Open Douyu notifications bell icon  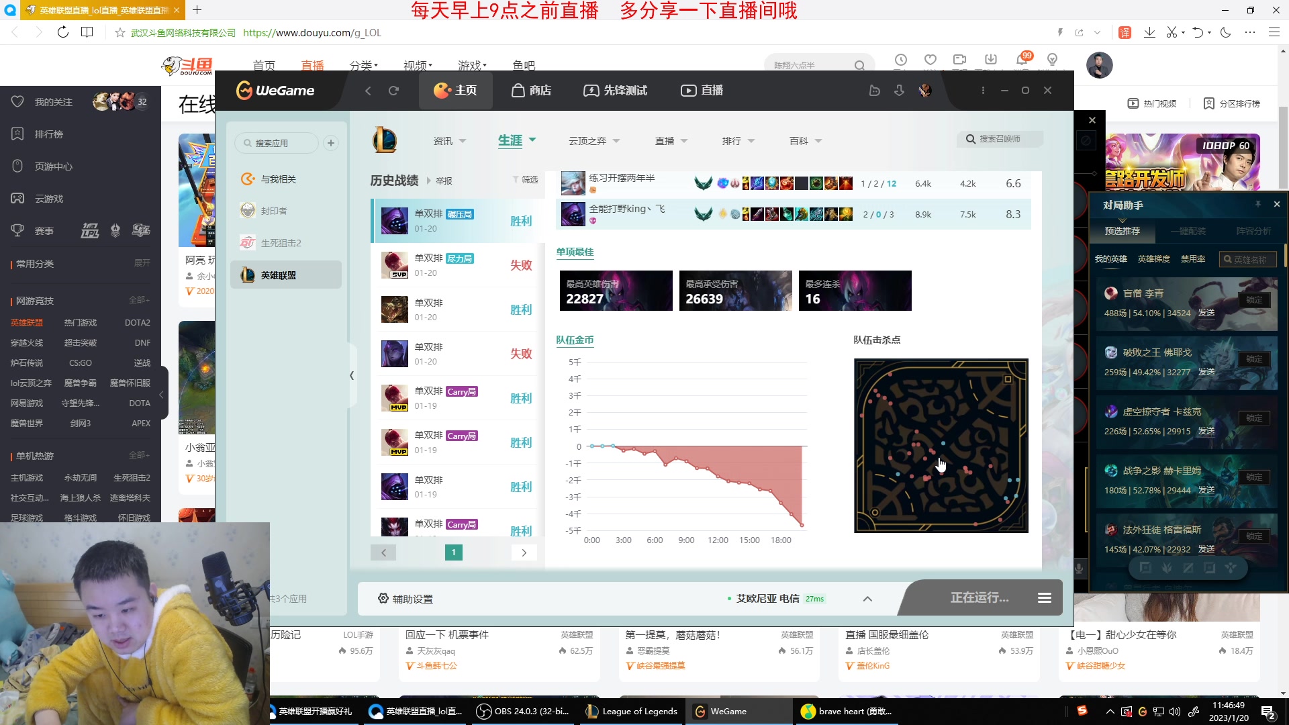1022,60
